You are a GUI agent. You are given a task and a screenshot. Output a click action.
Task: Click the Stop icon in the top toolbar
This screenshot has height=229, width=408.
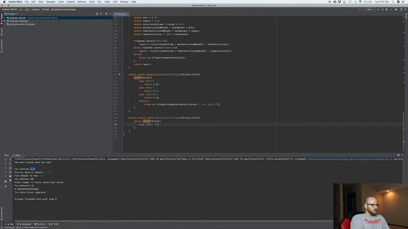[x=391, y=10]
